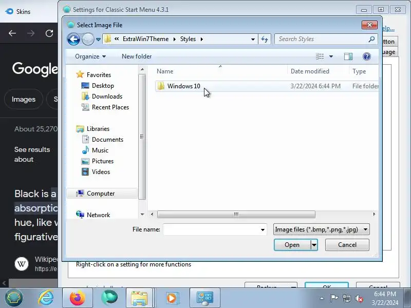Open recent locations arrow beside forward button
411x308 pixels.
point(98,40)
